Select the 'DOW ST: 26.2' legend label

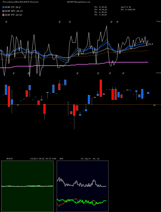13,7
